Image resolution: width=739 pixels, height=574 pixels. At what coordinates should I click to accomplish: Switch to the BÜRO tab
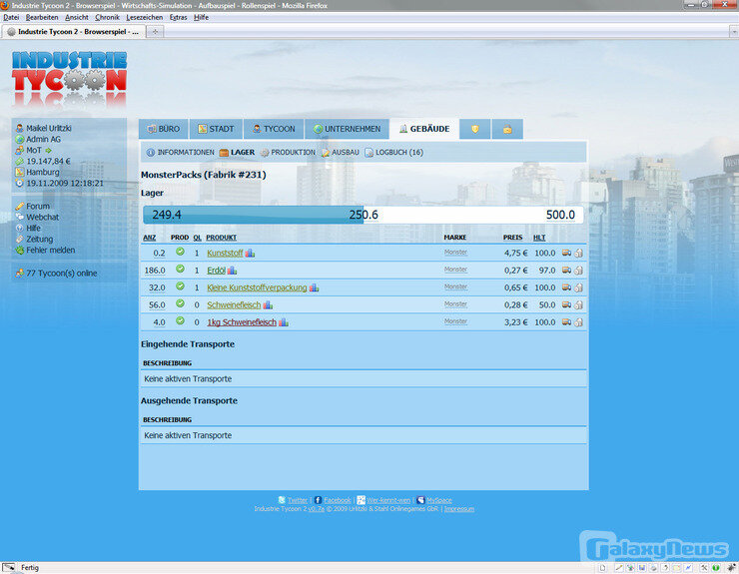click(x=164, y=129)
